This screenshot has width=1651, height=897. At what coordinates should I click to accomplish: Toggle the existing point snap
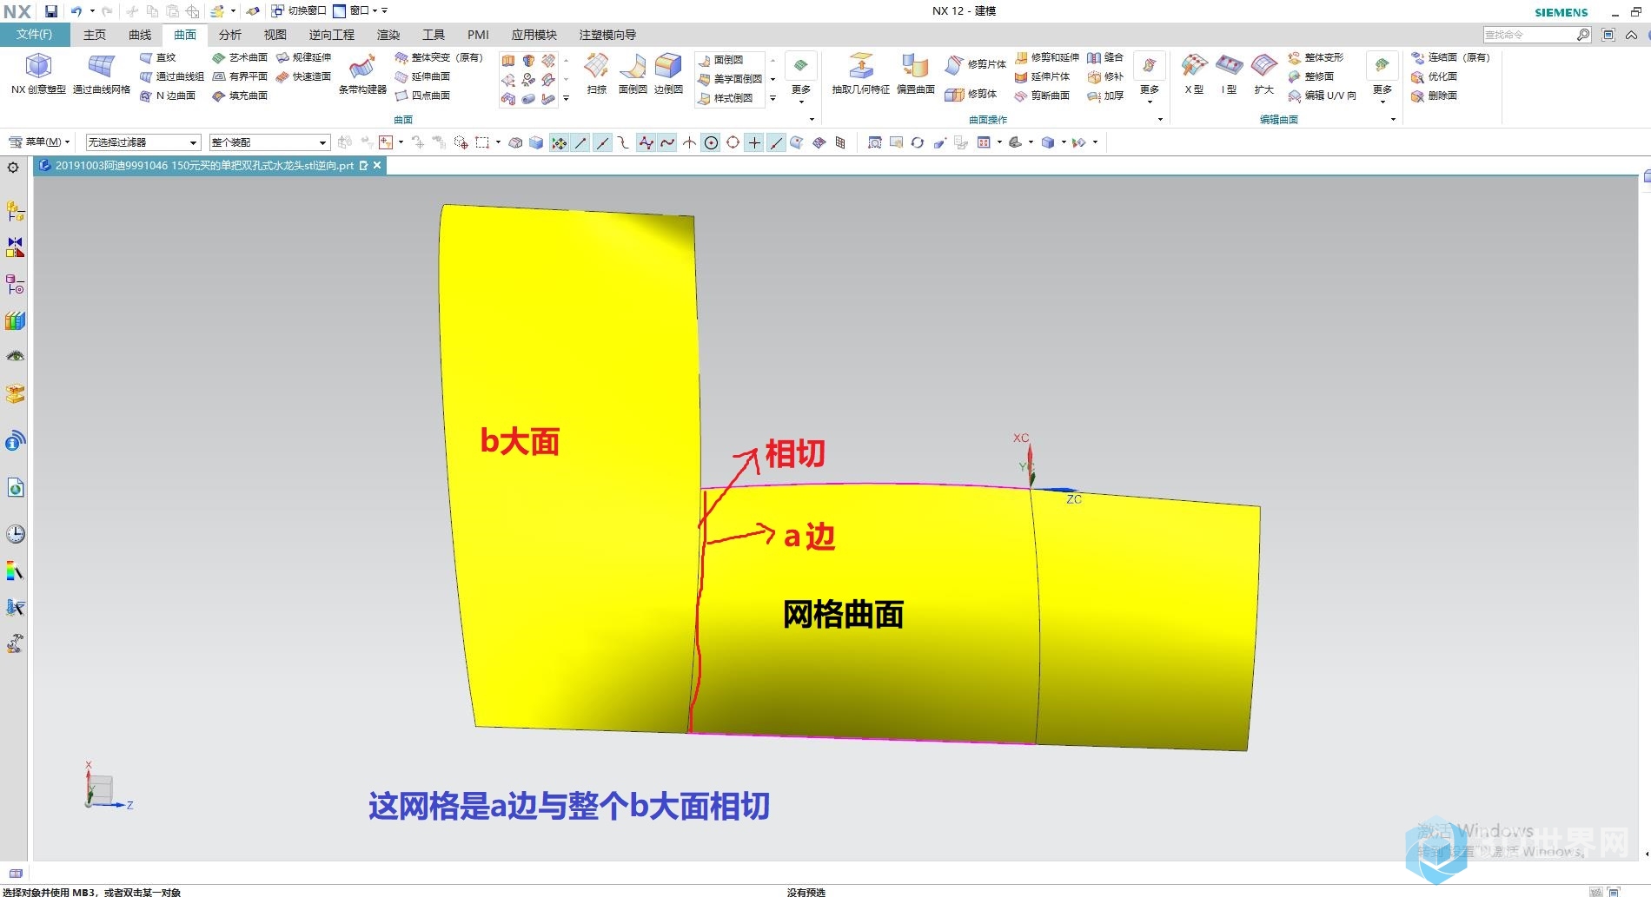(754, 142)
